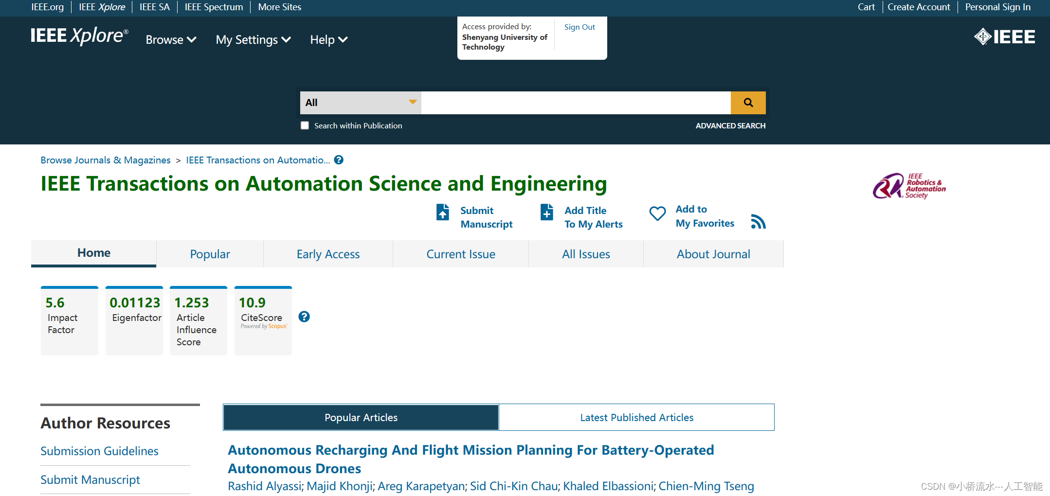Open IEEE Xplore link in top bar
This screenshot has width=1050, height=496.
102,7
